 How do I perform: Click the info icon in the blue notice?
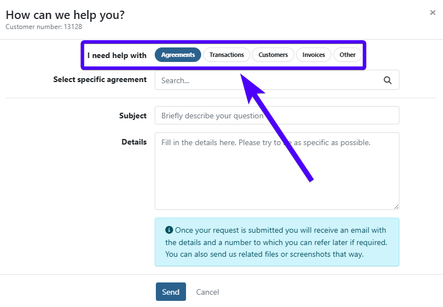click(x=169, y=230)
